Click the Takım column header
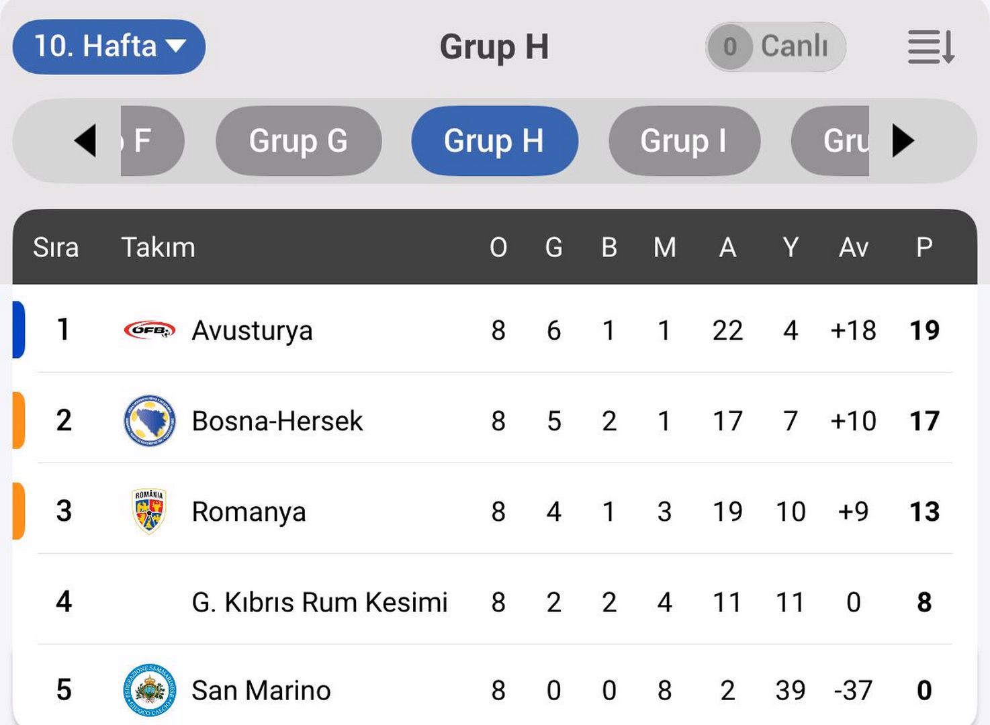Image resolution: width=990 pixels, height=725 pixels. pyautogui.click(x=158, y=248)
